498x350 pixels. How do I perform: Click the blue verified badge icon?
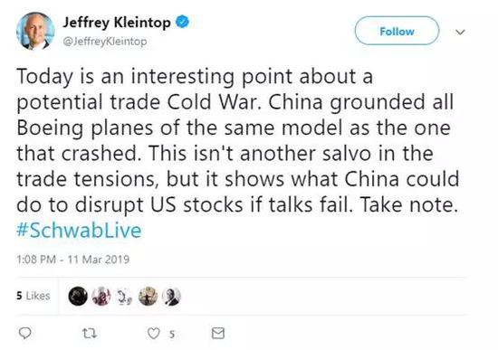pyautogui.click(x=183, y=22)
